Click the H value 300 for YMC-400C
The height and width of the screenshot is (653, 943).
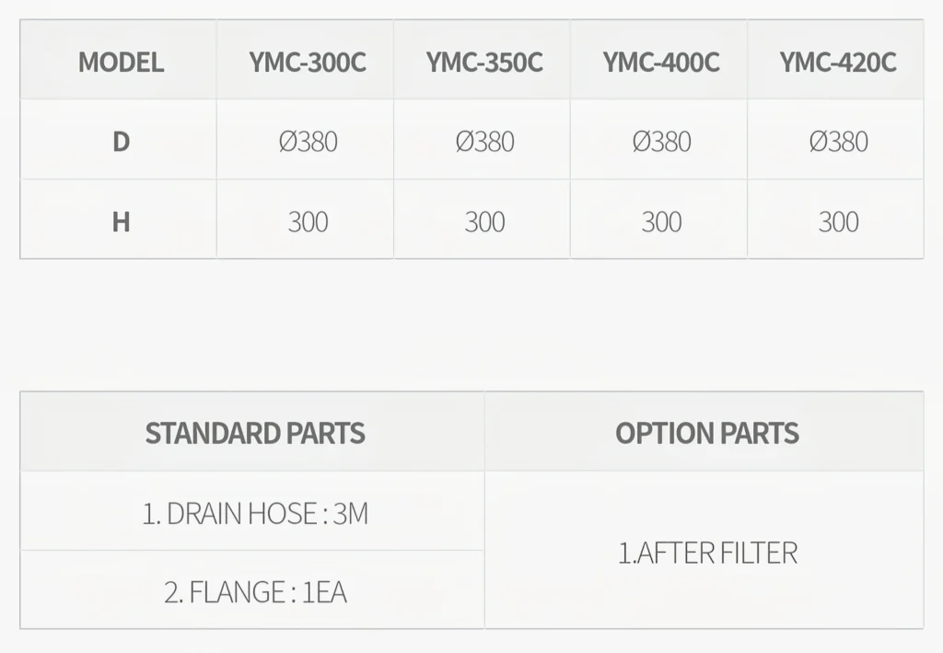click(661, 222)
